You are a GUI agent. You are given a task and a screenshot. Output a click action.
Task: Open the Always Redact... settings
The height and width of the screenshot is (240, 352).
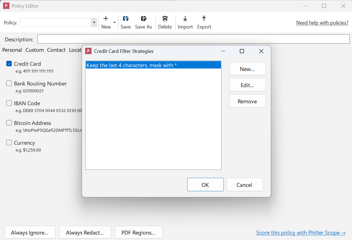click(85, 233)
